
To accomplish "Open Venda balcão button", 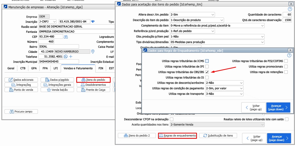I will [58, 90].
